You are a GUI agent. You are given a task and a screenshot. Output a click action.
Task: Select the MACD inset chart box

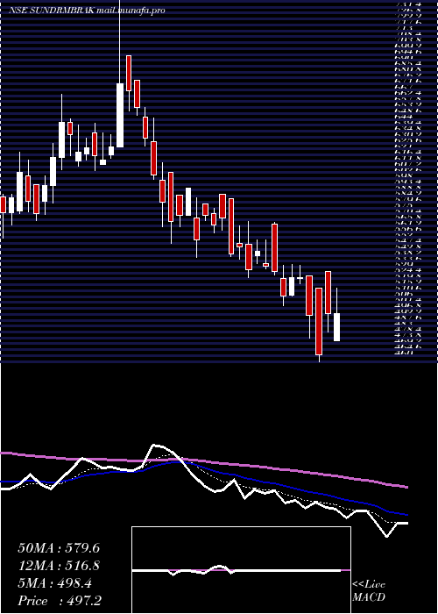[x=241, y=570]
